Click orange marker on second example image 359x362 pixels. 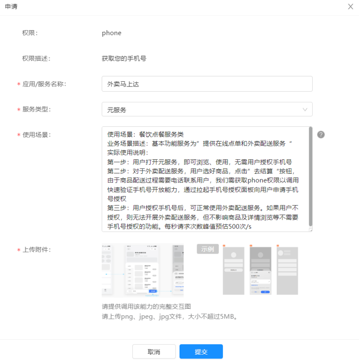[251, 246]
